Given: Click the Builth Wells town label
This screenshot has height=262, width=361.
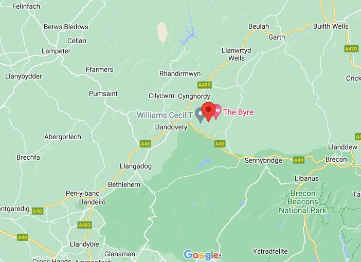Looking at the screenshot, I should [x=331, y=26].
